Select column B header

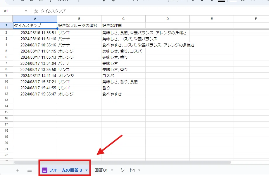(x=79, y=19)
